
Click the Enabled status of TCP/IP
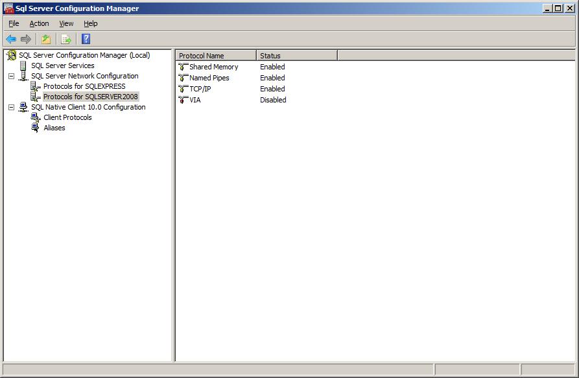(272, 89)
